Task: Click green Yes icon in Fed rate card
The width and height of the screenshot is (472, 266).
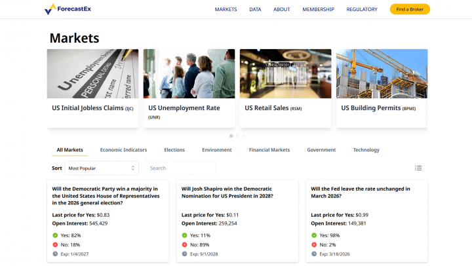Action: point(314,235)
